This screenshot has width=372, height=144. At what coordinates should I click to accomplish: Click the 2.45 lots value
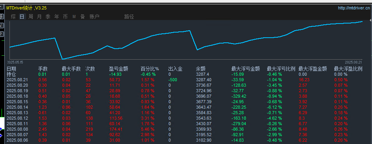(x=43, y=129)
